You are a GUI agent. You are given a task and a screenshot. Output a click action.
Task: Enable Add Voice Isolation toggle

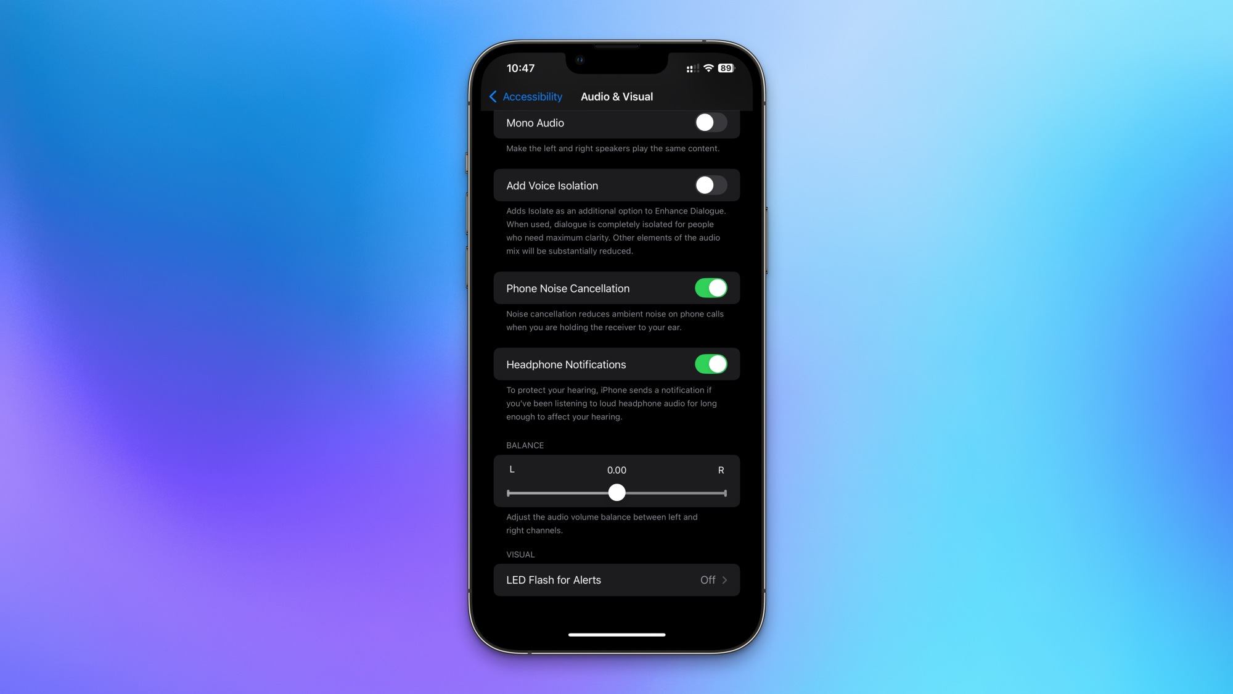pyautogui.click(x=710, y=184)
